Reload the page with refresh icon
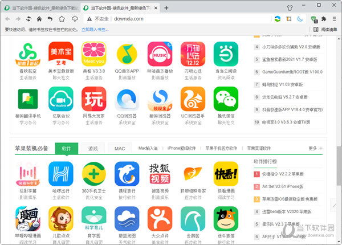This screenshot has width=342, height=245. pyautogui.click(x=28, y=19)
